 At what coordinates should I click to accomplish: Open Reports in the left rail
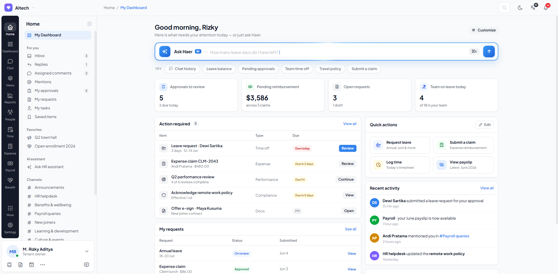tap(10, 98)
